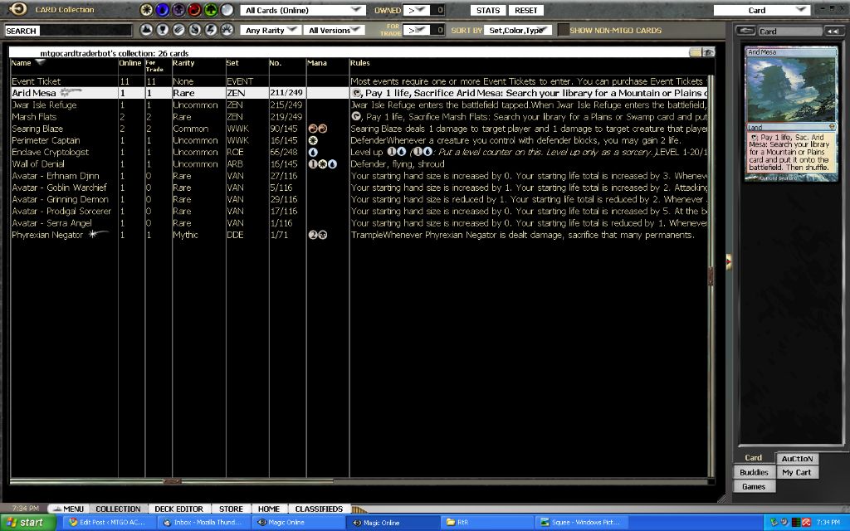Filter by blue mana symbol
Image resolution: width=850 pixels, height=531 pixels.
point(163,10)
